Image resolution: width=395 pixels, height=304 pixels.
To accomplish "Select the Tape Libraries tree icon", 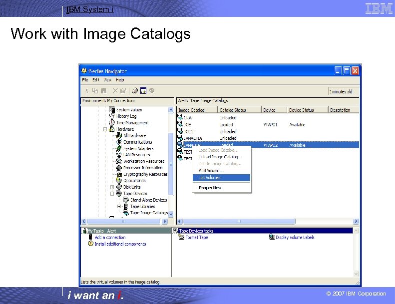I will [x=126, y=207].
